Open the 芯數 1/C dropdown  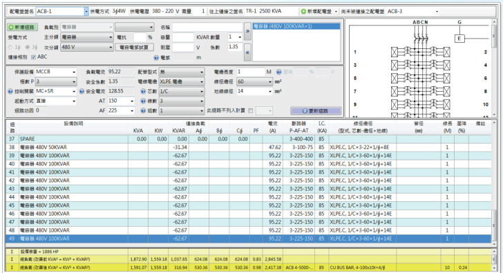click(x=182, y=91)
